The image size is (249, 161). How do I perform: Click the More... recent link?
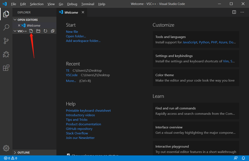(x=71, y=81)
